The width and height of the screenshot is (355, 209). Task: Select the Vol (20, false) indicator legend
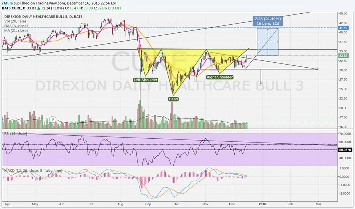16,21
